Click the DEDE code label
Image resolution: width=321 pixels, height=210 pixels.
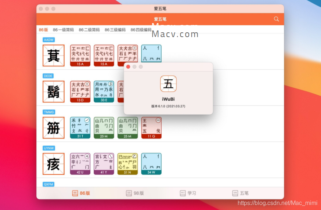[48, 76]
